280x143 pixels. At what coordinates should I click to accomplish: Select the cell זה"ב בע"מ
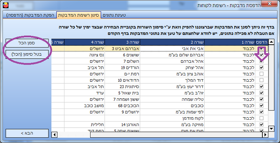[x=172, y=93]
